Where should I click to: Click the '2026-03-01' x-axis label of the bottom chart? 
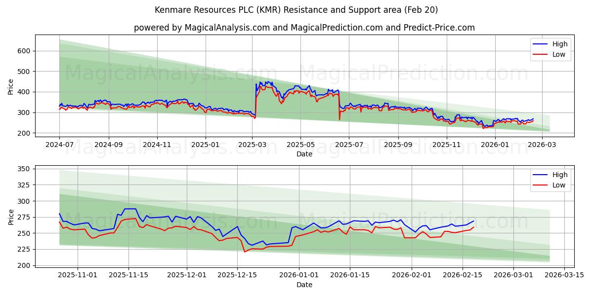[x=514, y=275]
